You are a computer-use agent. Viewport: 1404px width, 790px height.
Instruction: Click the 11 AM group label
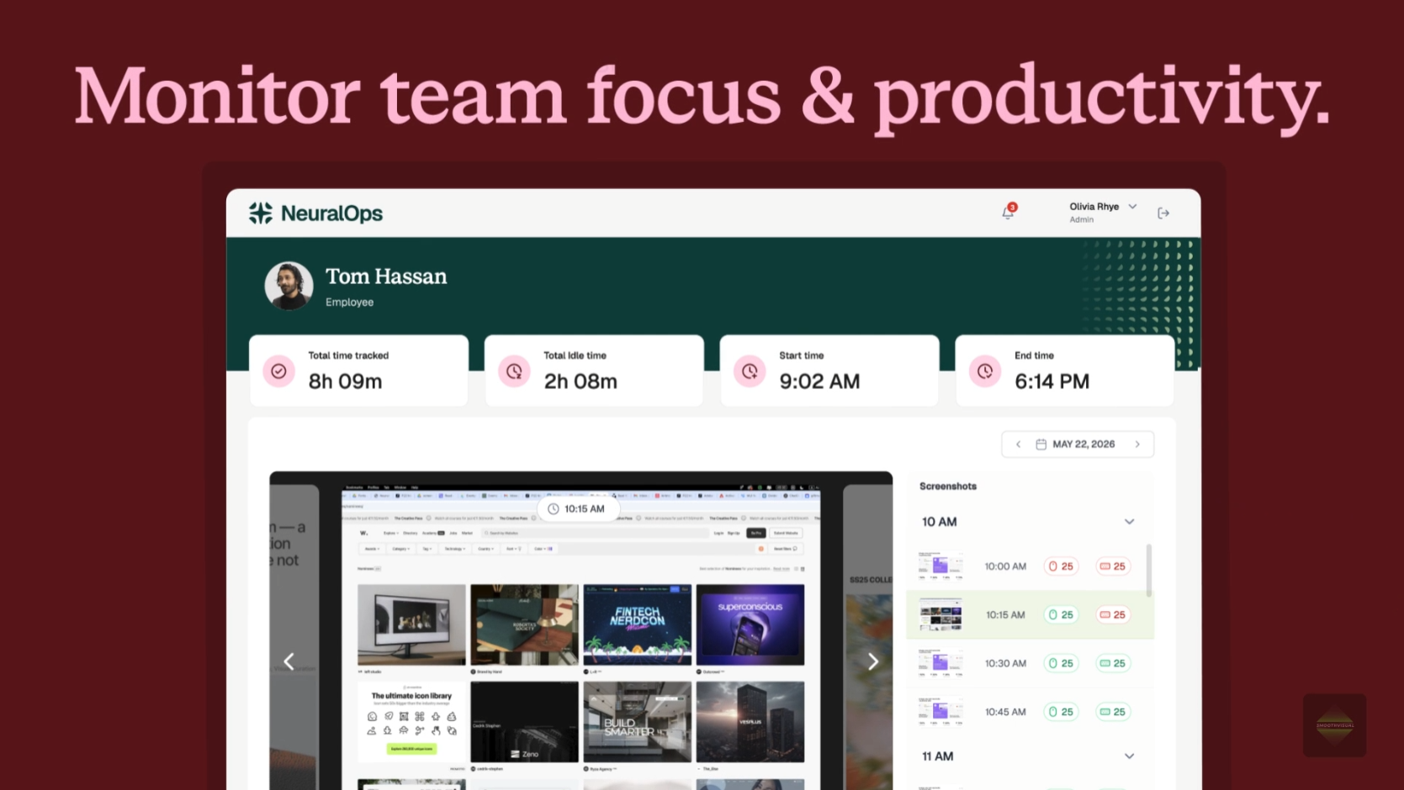point(938,756)
